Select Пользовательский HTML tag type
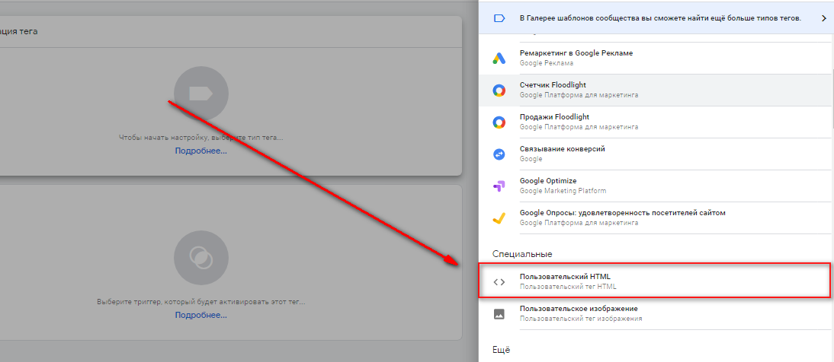The image size is (834, 362). pos(564,276)
